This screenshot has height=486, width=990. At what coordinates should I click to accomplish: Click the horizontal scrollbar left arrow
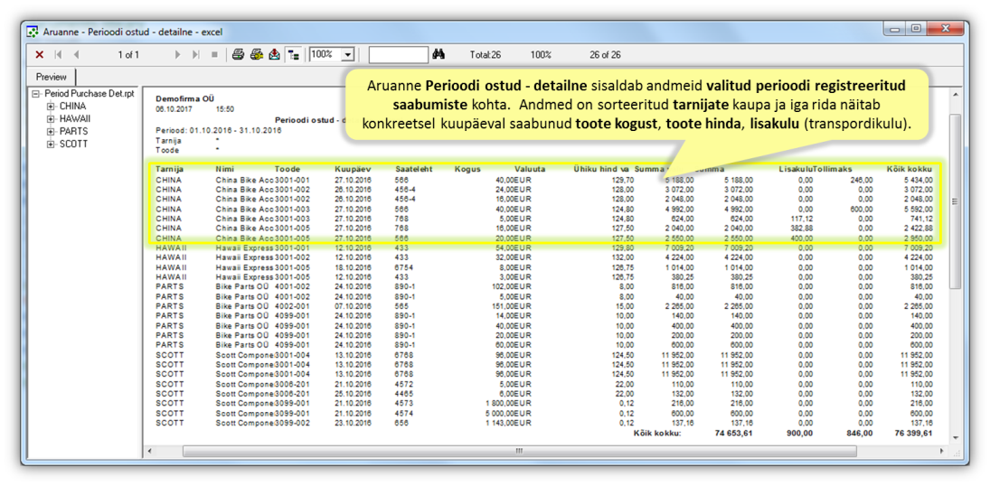click(x=148, y=452)
